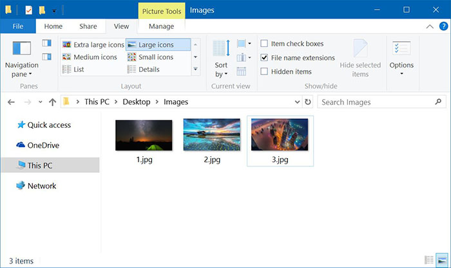This screenshot has width=451, height=268.
Task: Select Quick access in navigation pane
Action: (x=48, y=125)
